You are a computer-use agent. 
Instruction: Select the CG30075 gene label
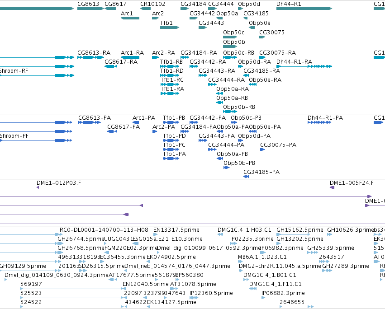click(x=272, y=33)
